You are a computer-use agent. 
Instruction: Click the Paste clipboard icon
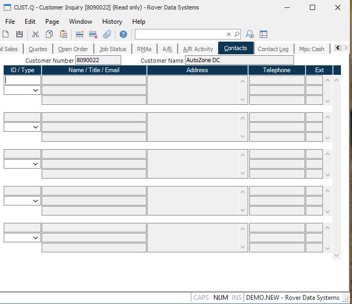(63, 34)
